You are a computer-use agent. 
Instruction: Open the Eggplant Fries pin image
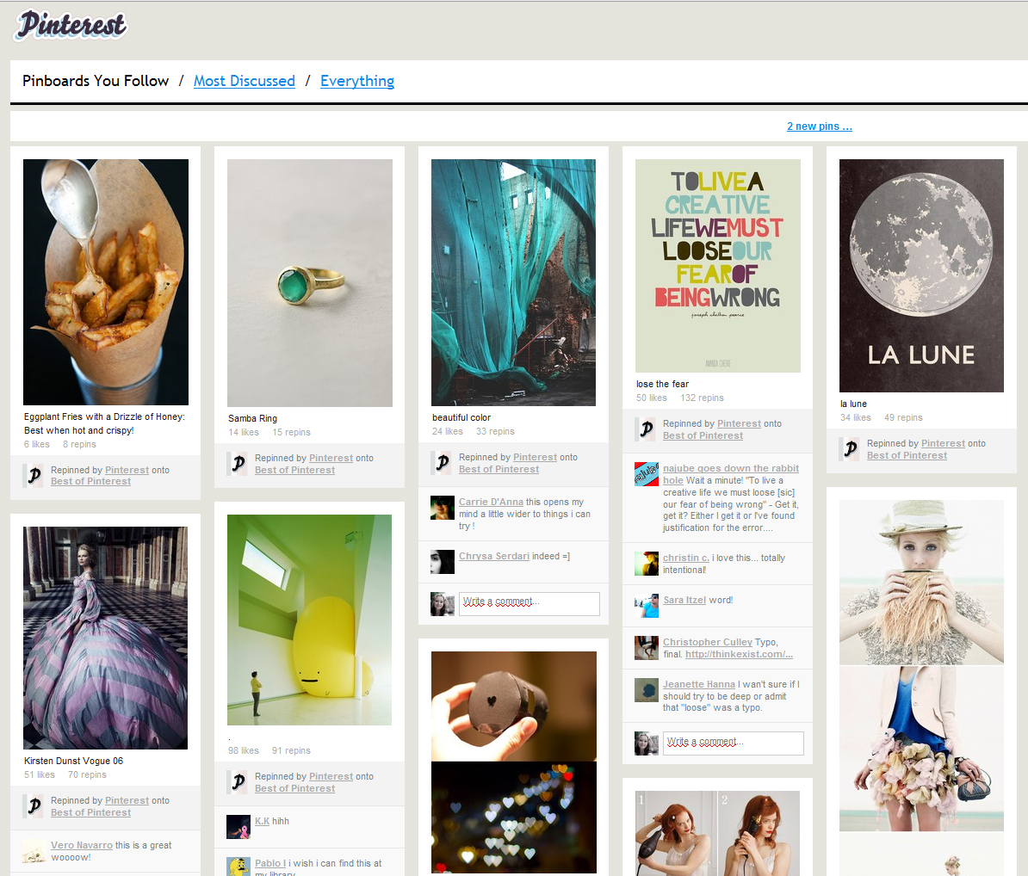(x=106, y=281)
